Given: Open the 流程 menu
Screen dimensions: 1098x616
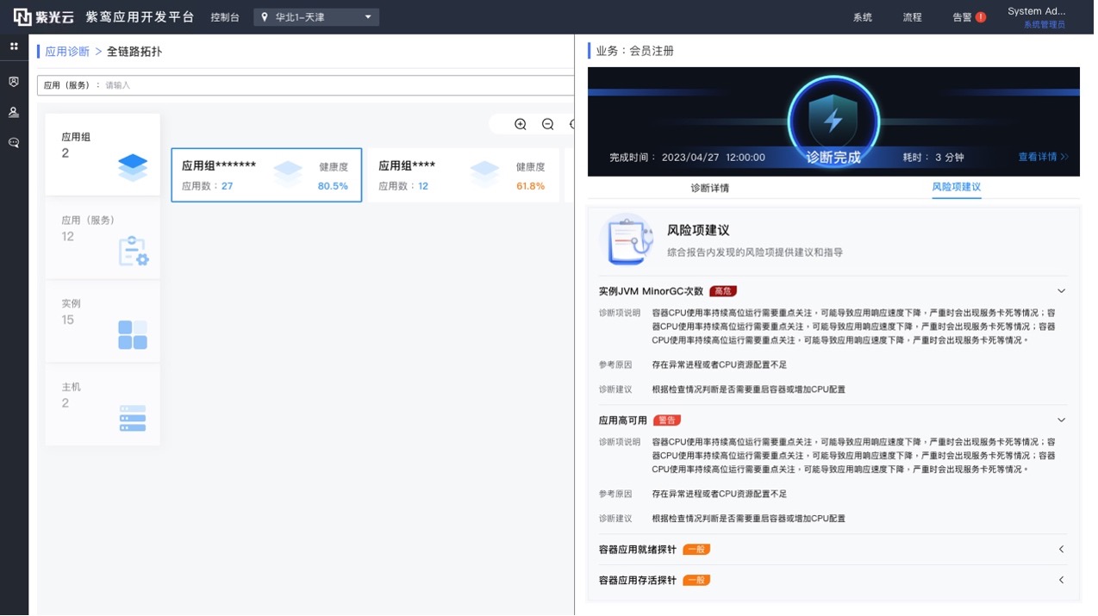Looking at the screenshot, I should tap(915, 17).
